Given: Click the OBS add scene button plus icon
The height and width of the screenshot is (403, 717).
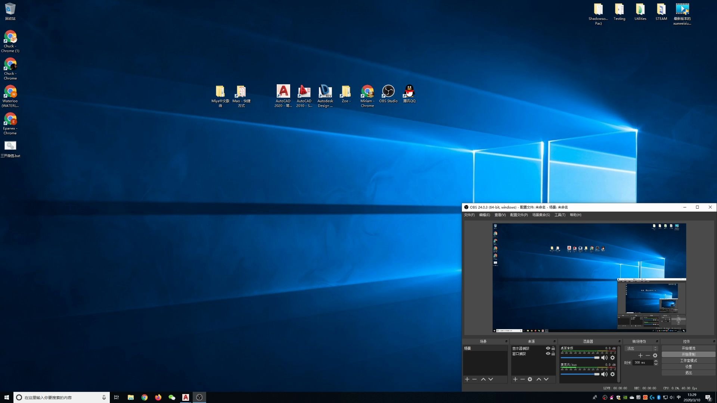Looking at the screenshot, I should pos(467,379).
